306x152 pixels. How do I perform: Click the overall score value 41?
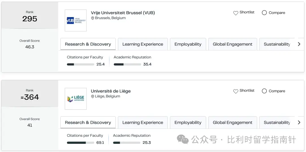pyautogui.click(x=30, y=125)
